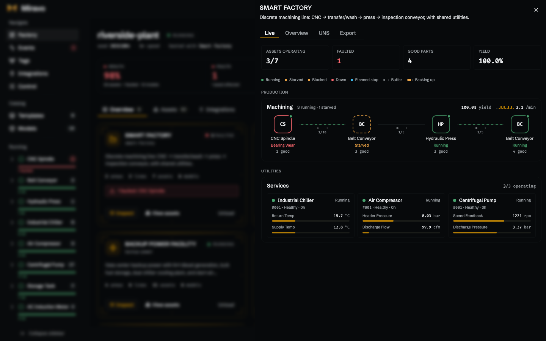Screen dimensions: 546x341
Task: Click the Down legend entry
Action: click(x=339, y=80)
